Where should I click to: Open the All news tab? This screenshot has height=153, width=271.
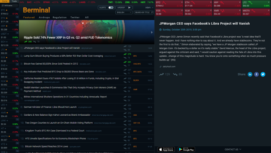(87, 18)
